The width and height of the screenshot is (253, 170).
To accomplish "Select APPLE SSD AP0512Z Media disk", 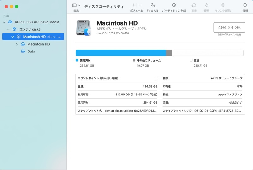I will (x=37, y=22).
